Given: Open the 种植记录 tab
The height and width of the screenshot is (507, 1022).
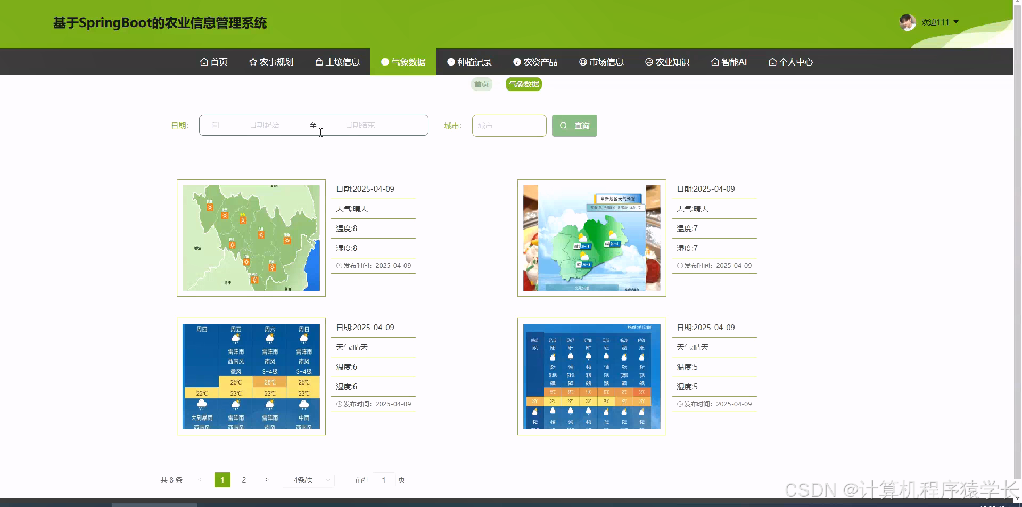Looking at the screenshot, I should point(469,62).
